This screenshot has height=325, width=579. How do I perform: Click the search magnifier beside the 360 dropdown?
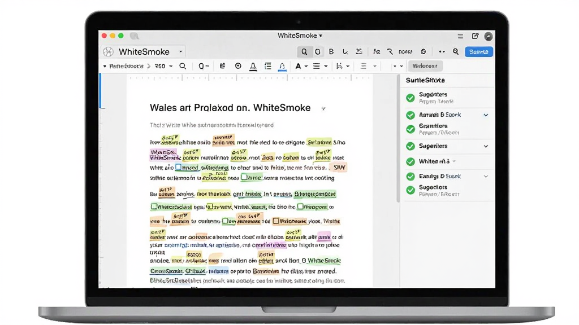pyautogui.click(x=183, y=67)
